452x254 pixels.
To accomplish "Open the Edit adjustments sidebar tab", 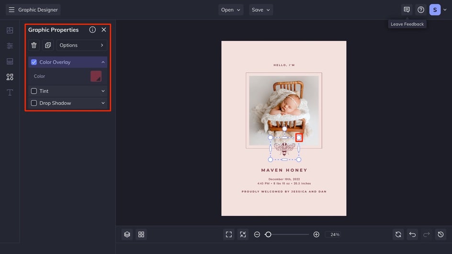I will (x=10, y=46).
